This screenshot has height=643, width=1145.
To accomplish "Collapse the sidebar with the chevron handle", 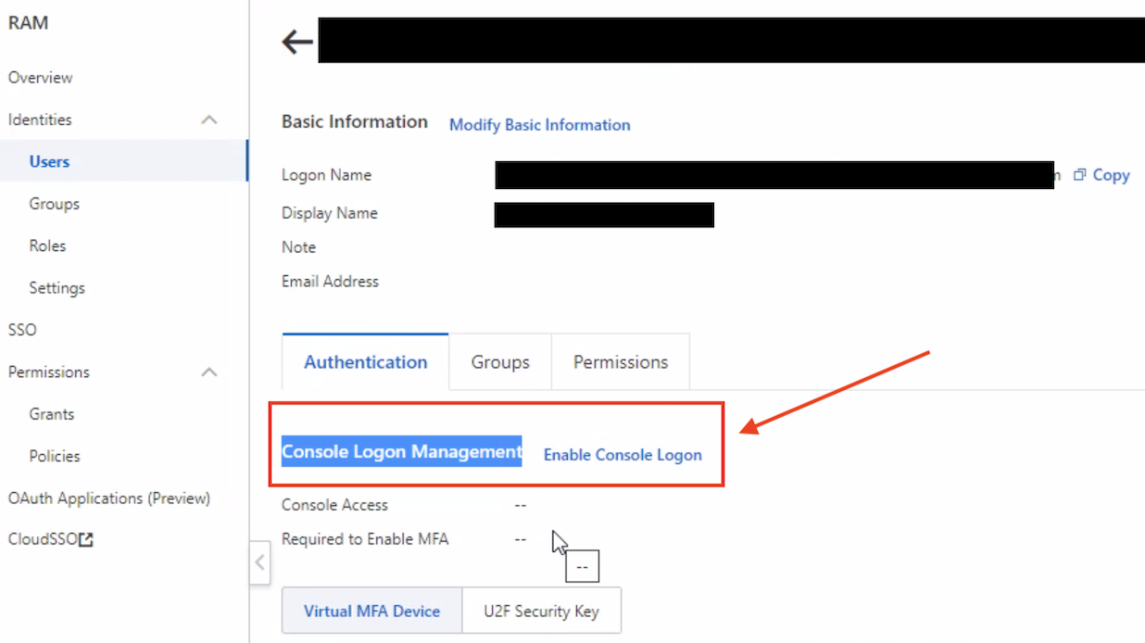I will click(x=259, y=562).
